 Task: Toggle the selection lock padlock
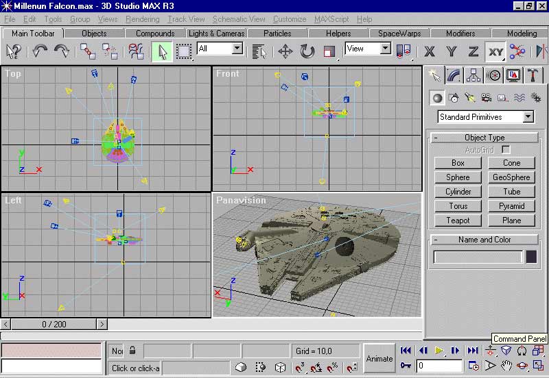click(x=132, y=351)
